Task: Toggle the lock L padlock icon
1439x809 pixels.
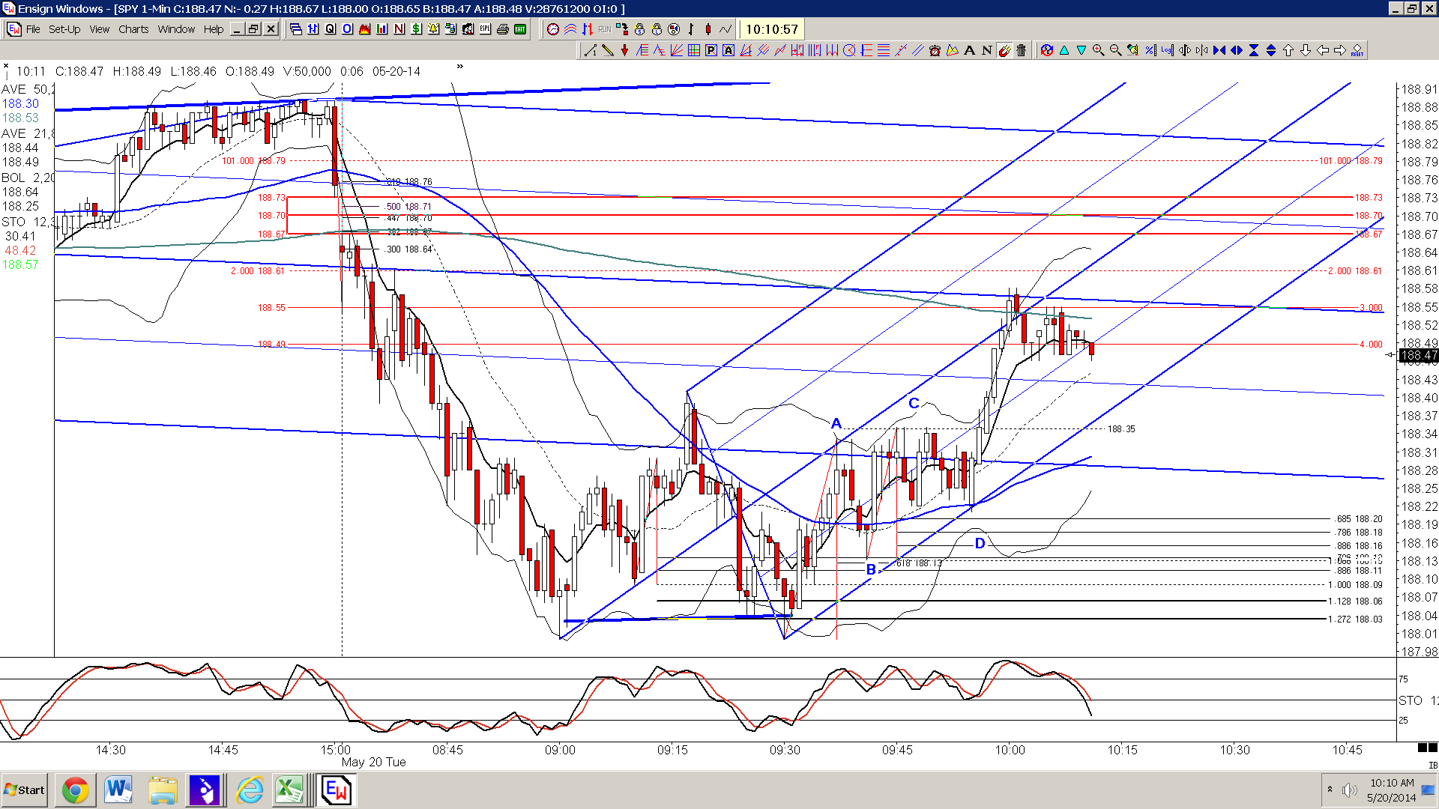Action: point(657,29)
